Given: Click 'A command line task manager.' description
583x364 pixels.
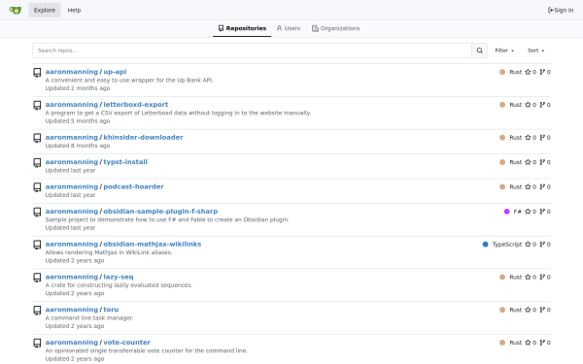Looking at the screenshot, I should point(89,318).
